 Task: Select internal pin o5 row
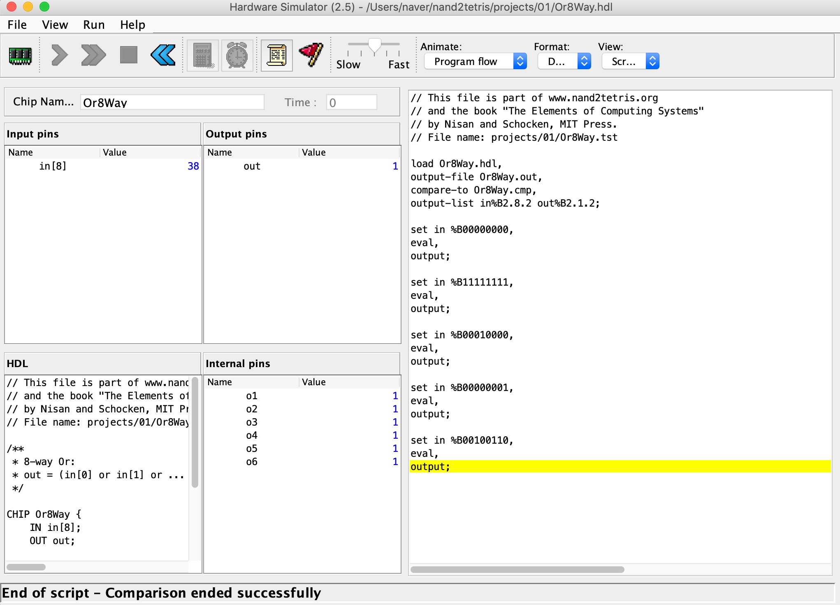302,448
